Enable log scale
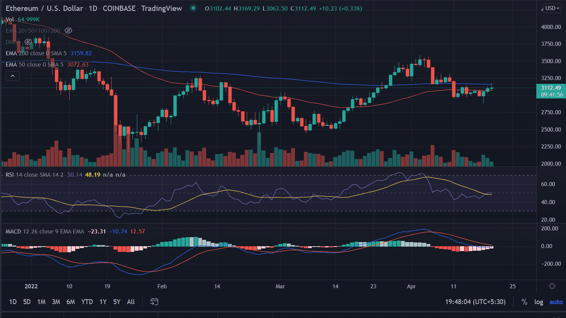566x318 pixels. [x=539, y=302]
